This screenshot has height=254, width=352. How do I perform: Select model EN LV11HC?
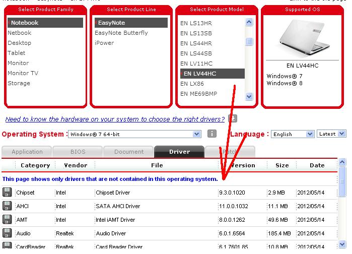[x=196, y=63]
